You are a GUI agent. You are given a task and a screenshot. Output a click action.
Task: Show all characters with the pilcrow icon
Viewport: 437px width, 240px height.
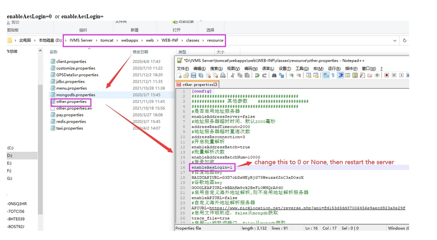click(x=333, y=75)
